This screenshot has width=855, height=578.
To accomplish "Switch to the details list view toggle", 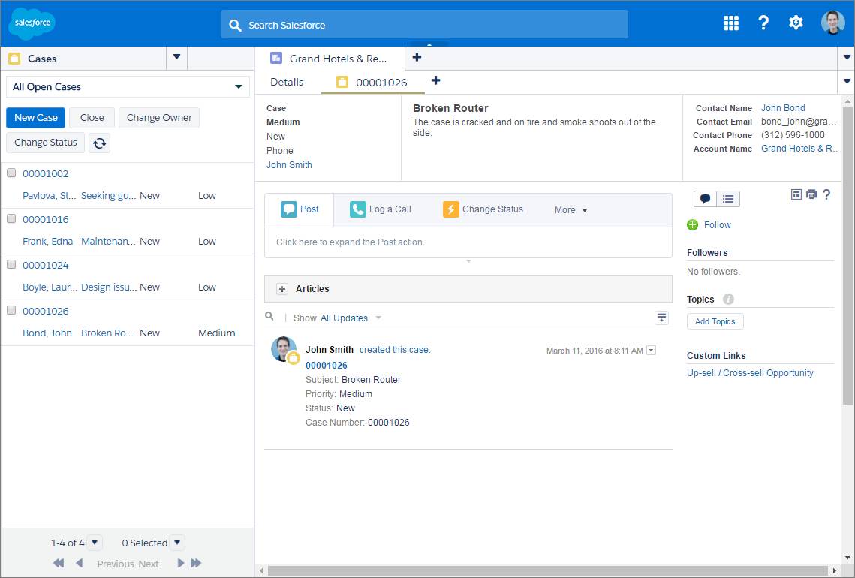I will point(728,198).
